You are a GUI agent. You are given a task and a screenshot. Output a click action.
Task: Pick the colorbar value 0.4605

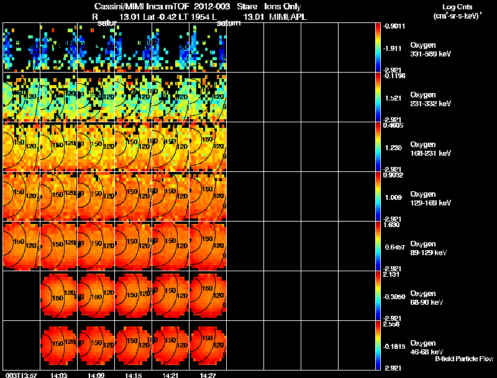[393, 125]
